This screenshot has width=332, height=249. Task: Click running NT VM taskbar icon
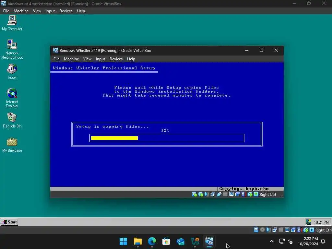click(x=209, y=241)
